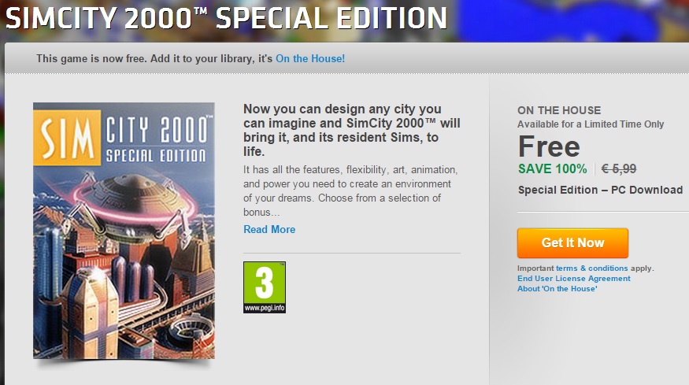The image size is (689, 385).
Task: Click the orange Get It Now button
Action: 572,243
